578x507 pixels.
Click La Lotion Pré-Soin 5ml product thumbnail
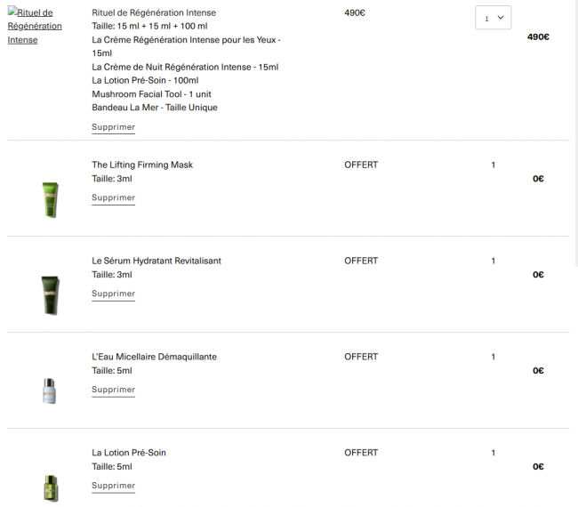(49, 487)
